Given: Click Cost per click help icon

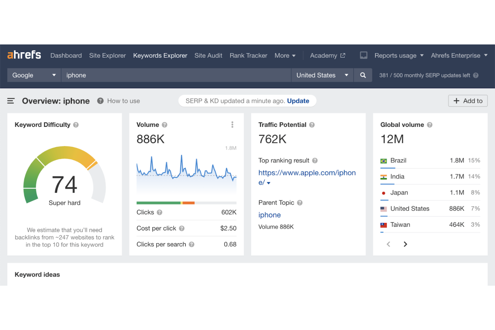Looking at the screenshot, I should [x=182, y=228].
